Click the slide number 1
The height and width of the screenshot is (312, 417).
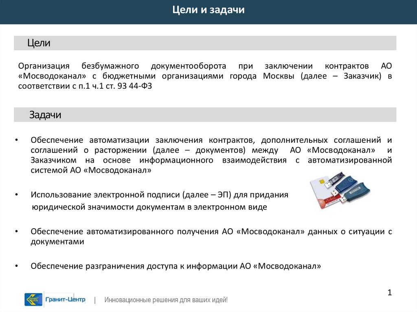[x=390, y=292]
